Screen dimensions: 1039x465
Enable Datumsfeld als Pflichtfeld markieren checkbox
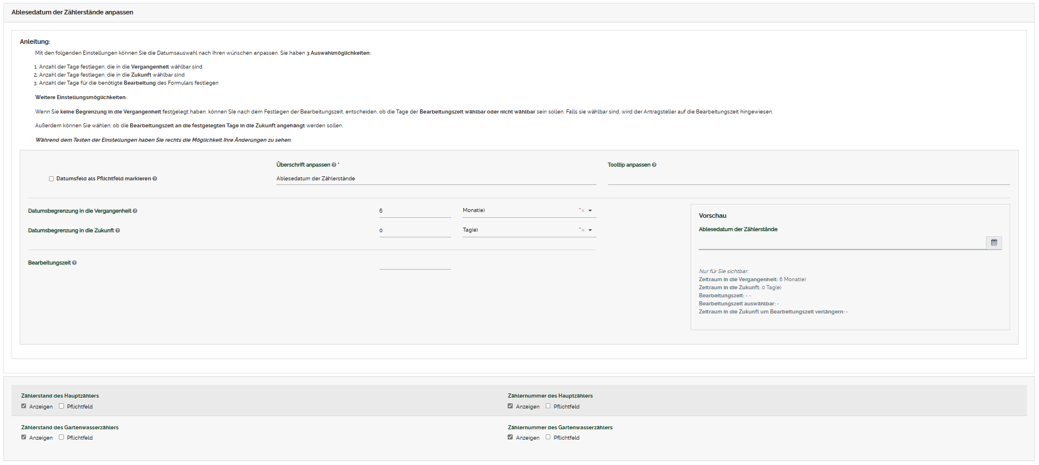[x=51, y=179]
